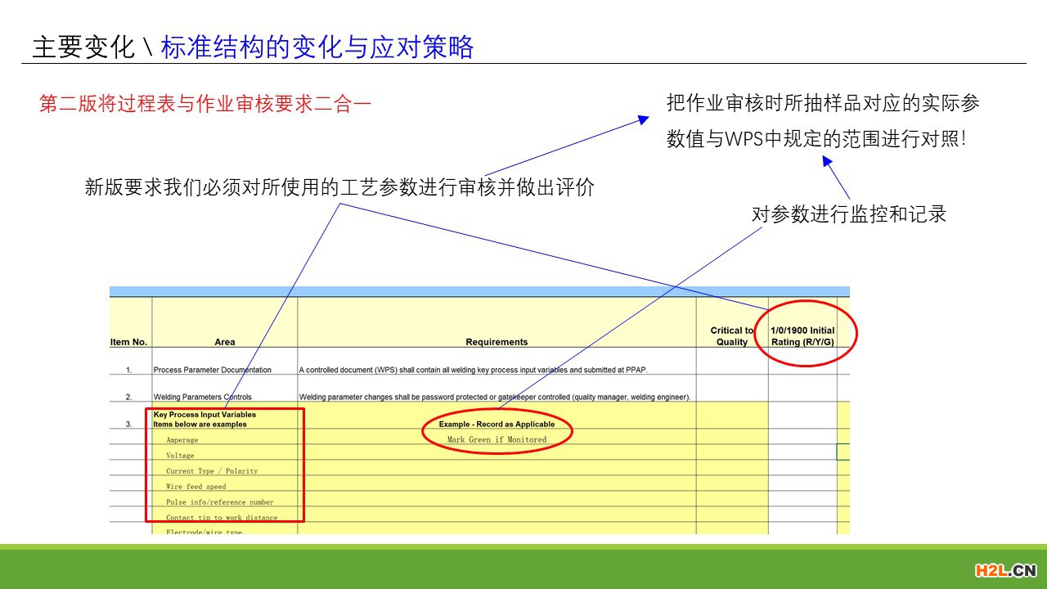
Task: Click the 'Critical to Quality' header
Action: (732, 336)
